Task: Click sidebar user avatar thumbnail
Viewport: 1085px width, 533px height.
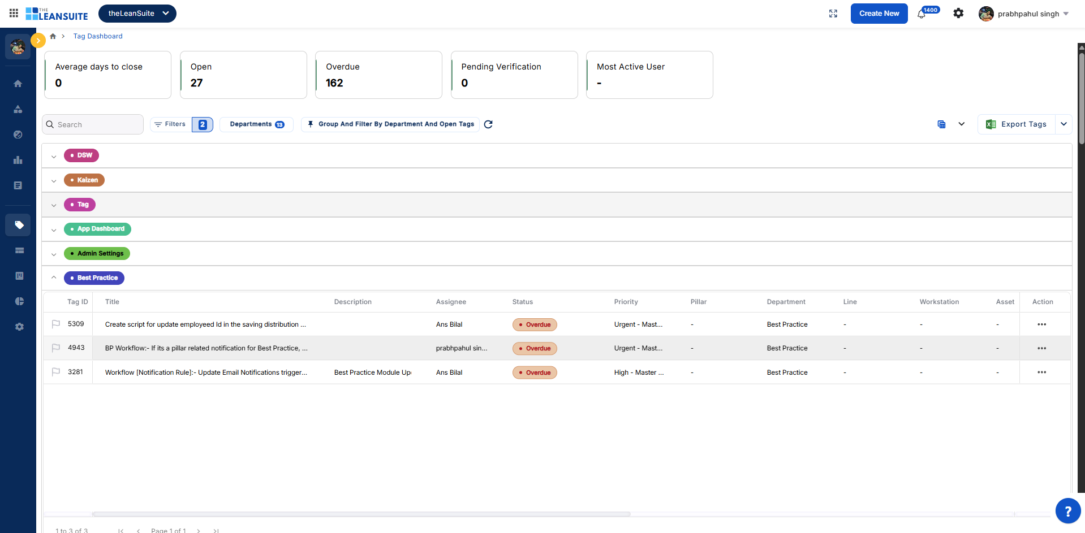Action: [18, 47]
